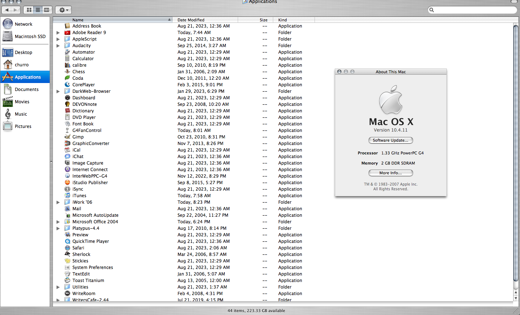Open the Pictures sidebar icon
520x315 pixels.
pos(8,126)
